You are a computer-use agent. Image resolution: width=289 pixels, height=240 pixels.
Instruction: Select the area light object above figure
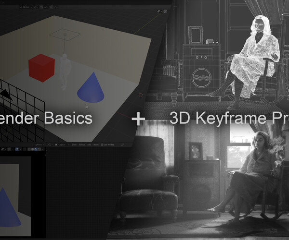65,35
